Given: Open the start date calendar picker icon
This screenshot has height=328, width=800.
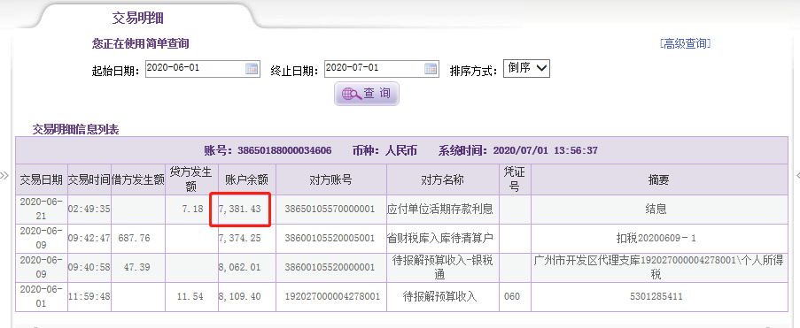Looking at the screenshot, I should [x=252, y=69].
